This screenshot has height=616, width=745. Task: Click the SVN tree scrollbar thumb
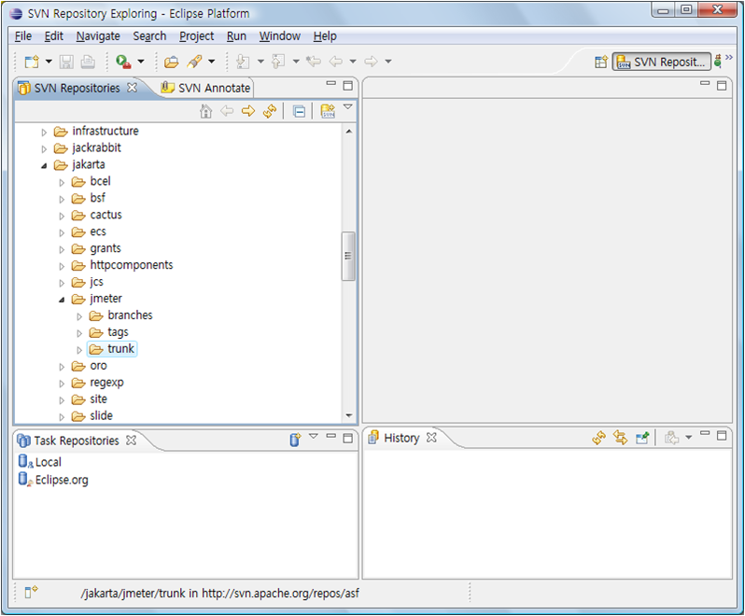(x=348, y=256)
